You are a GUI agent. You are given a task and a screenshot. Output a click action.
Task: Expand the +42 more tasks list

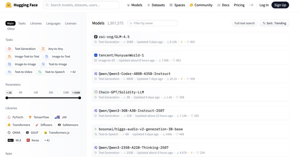coord(73,72)
